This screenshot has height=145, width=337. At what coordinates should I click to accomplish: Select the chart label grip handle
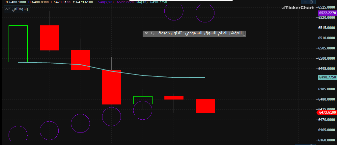click(244, 33)
